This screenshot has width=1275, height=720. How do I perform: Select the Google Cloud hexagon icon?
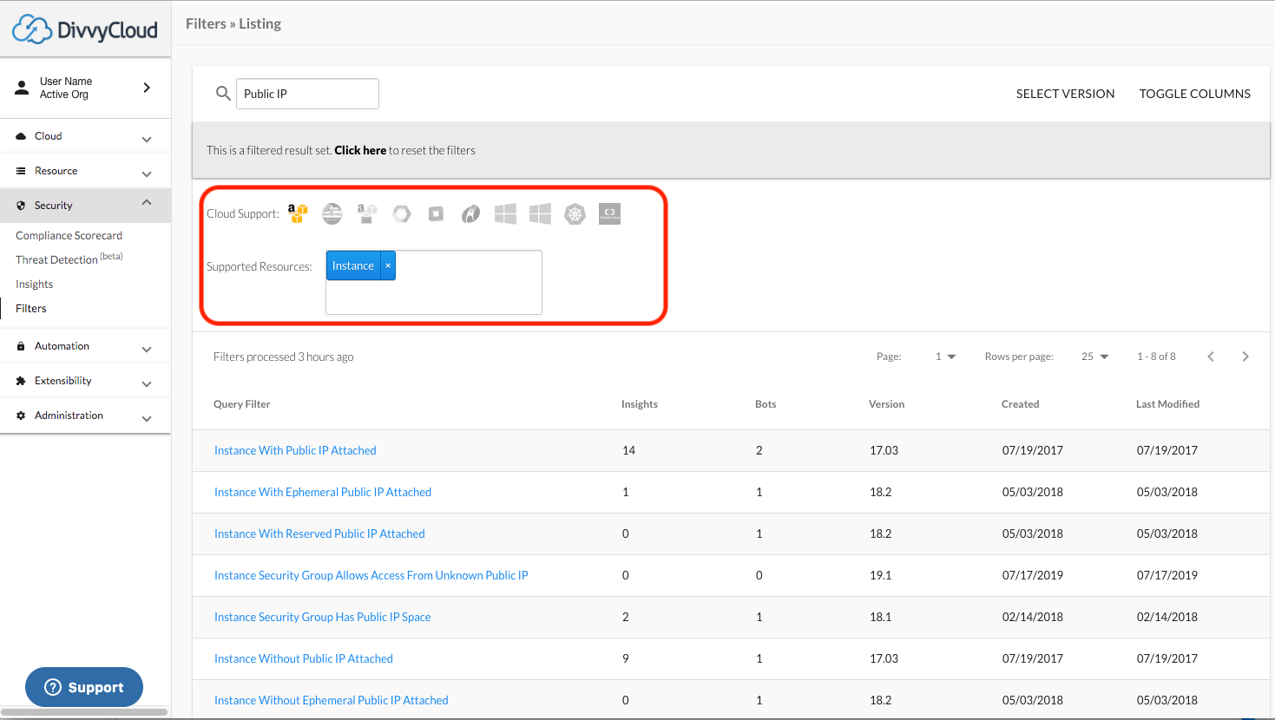(401, 213)
